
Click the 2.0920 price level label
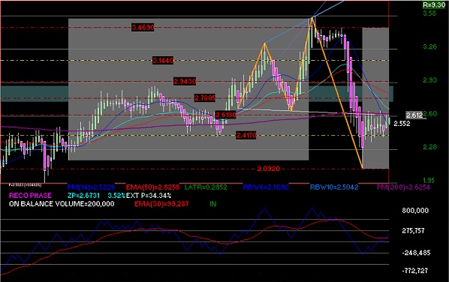click(x=268, y=169)
